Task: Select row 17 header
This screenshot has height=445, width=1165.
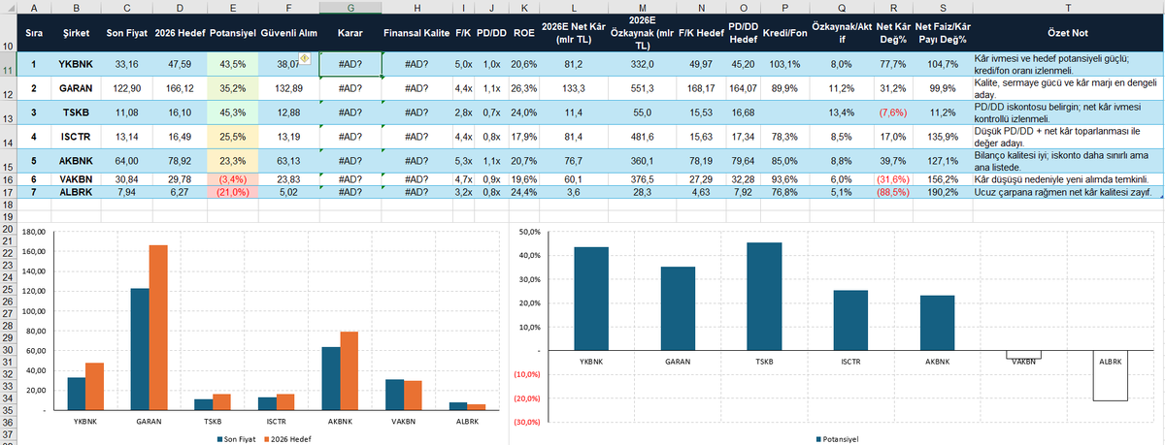Action: [x=10, y=192]
